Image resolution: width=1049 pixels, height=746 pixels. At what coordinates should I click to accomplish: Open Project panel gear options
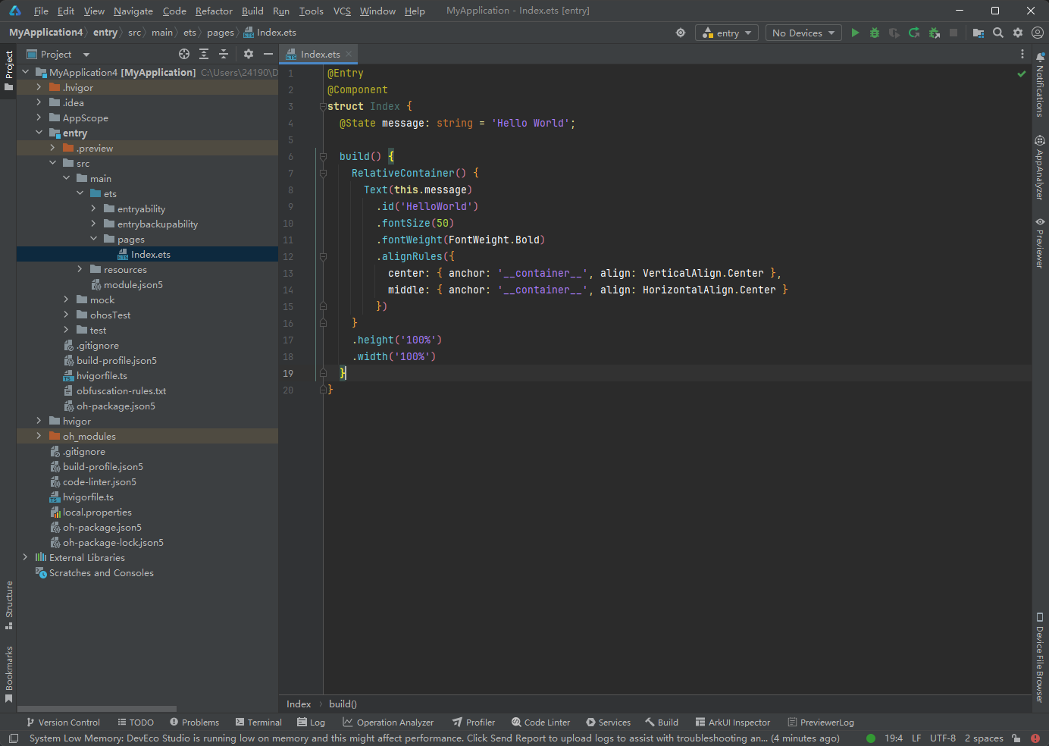[249, 54]
